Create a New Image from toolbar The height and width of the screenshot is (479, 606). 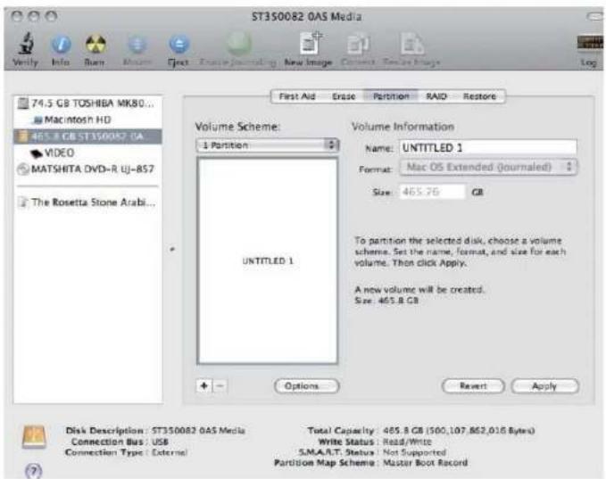coord(310,44)
